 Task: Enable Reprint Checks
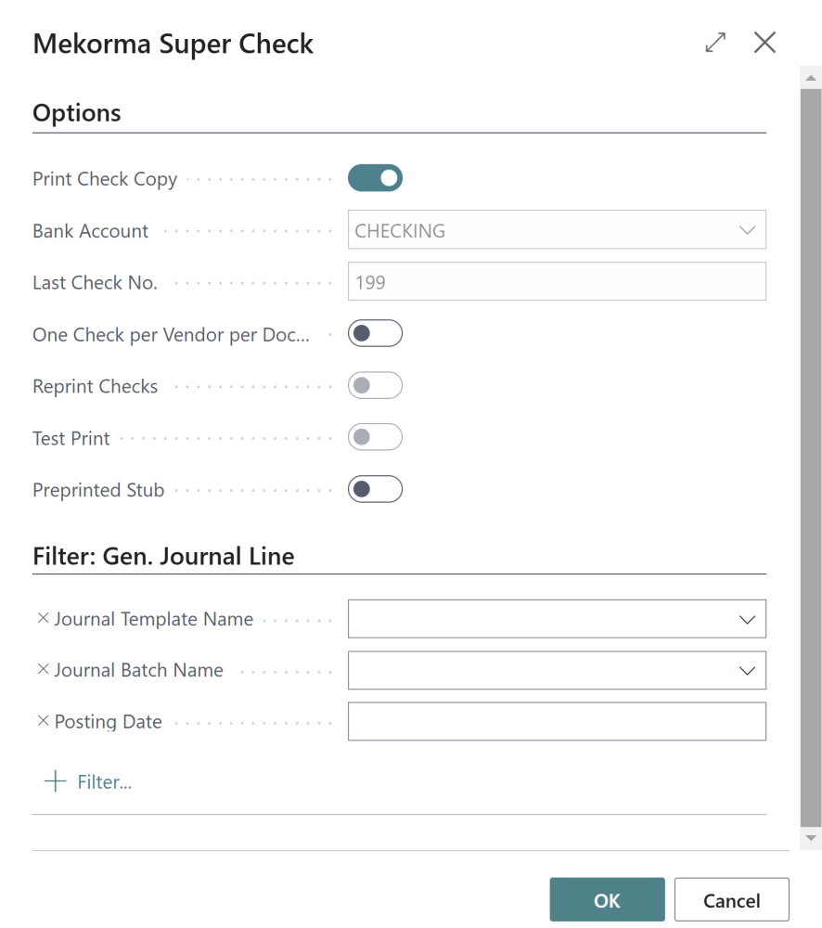pos(375,385)
